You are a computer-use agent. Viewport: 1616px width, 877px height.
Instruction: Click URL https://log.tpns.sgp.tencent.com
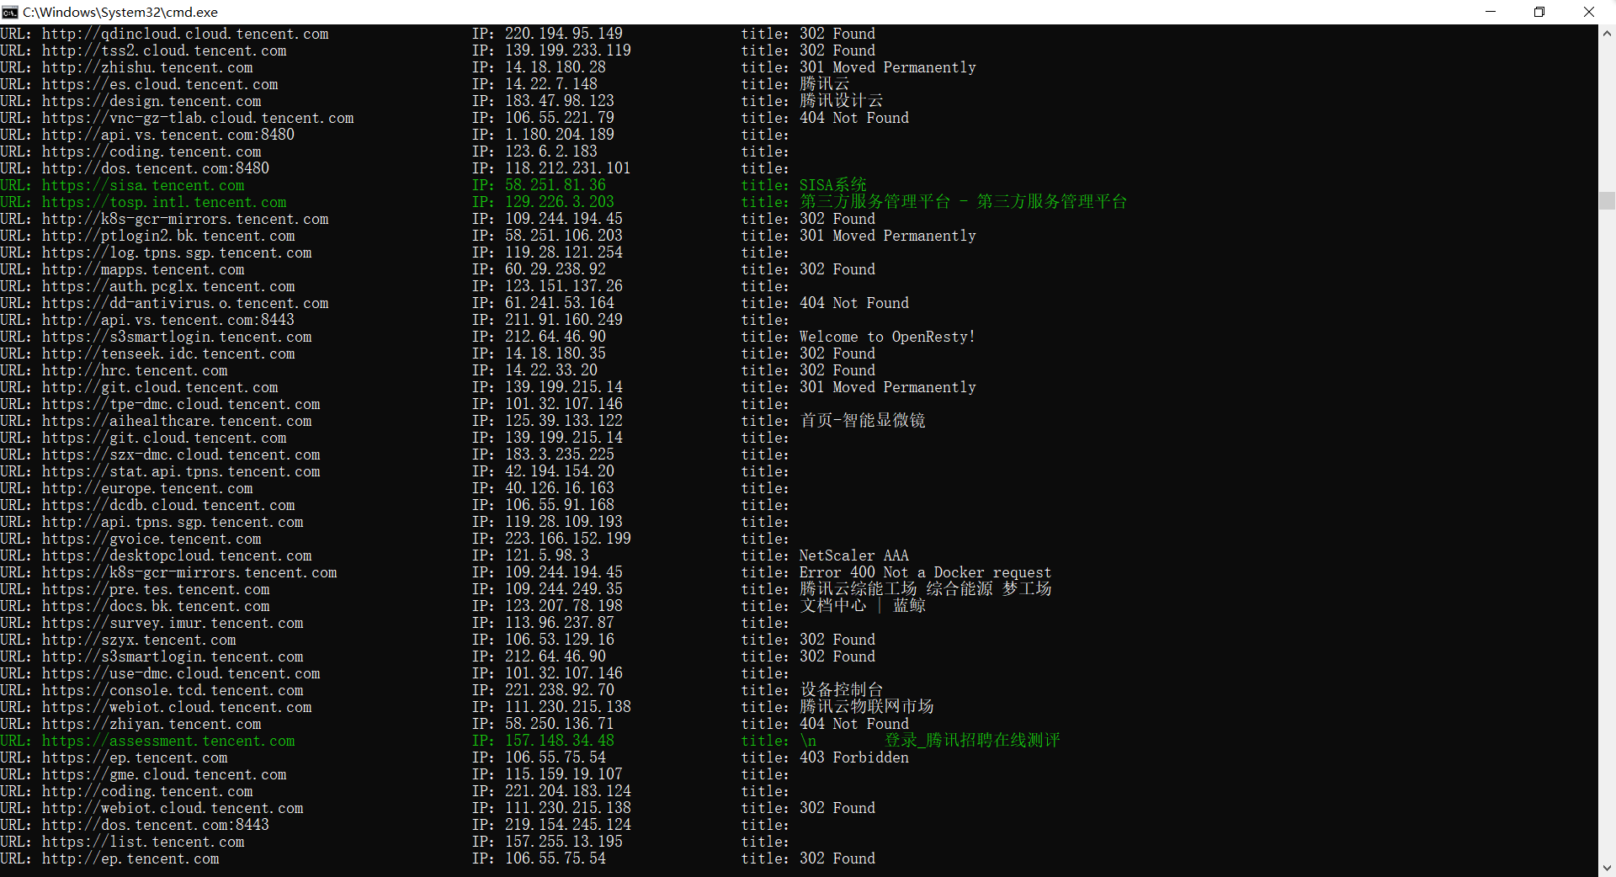177,252
